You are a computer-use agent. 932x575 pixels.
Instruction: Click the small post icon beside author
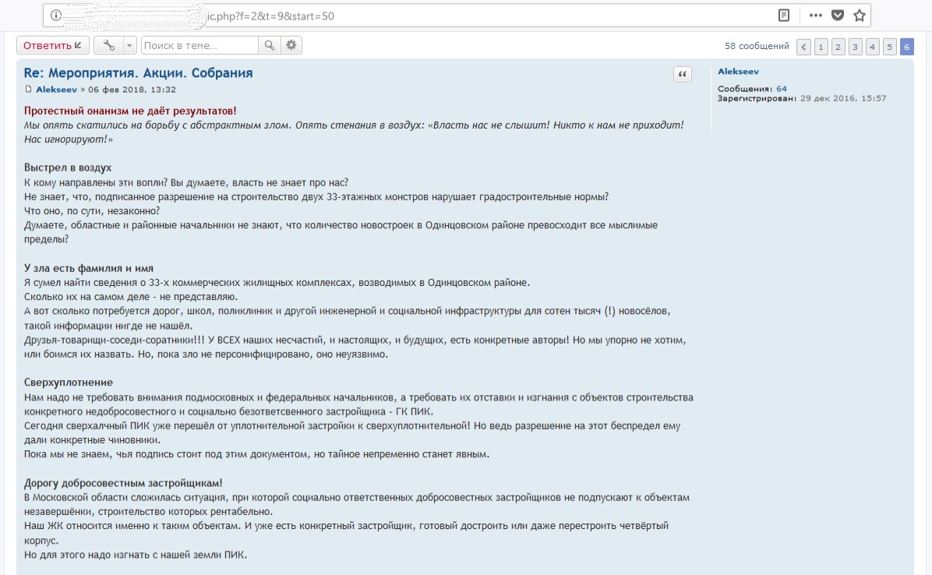tap(29, 90)
